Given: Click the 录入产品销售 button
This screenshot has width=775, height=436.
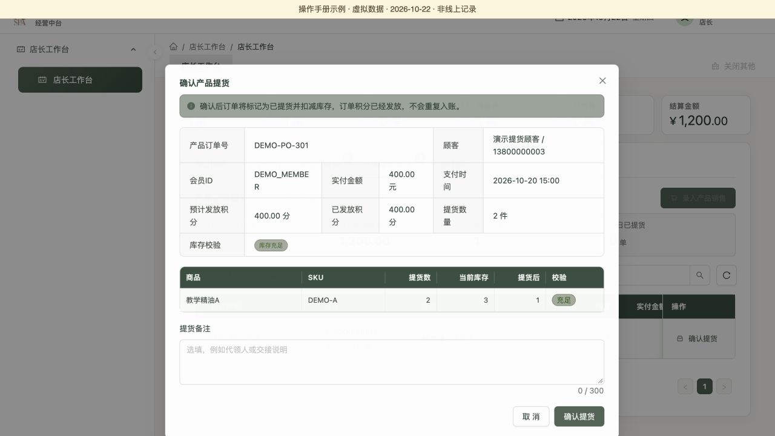Looking at the screenshot, I should (x=697, y=198).
